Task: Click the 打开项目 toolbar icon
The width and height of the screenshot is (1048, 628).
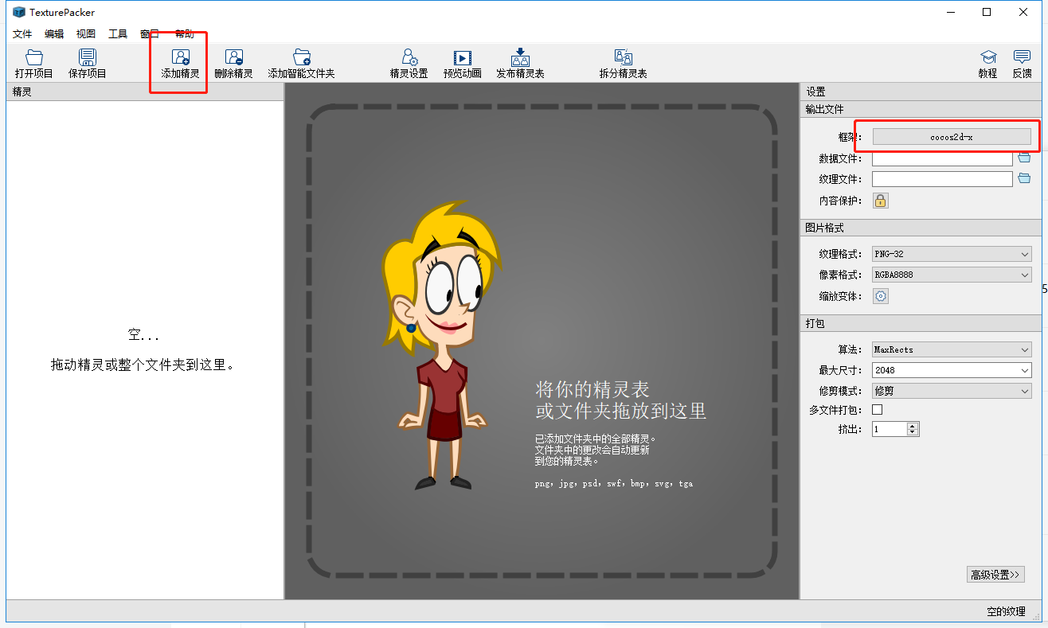Action: tap(33, 62)
